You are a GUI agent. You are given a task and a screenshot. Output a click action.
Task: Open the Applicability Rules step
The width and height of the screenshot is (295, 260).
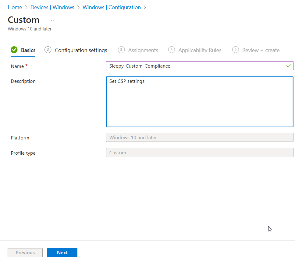(x=200, y=50)
